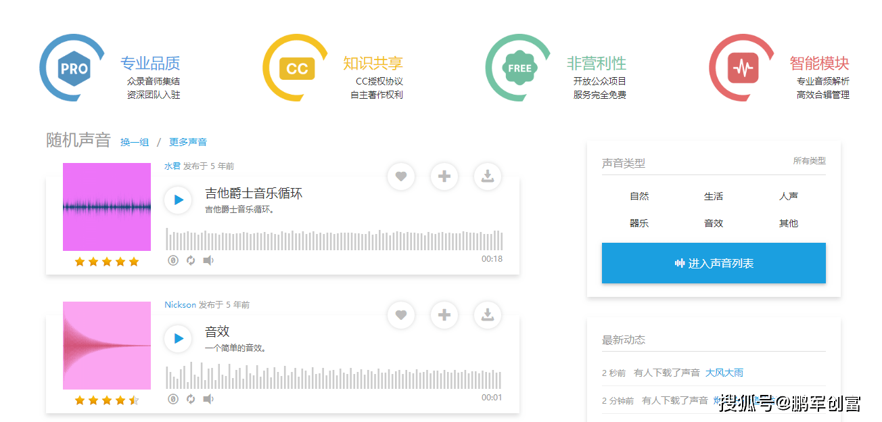Click the 声音类型 panel heading
The image size is (882, 422).
tap(624, 163)
